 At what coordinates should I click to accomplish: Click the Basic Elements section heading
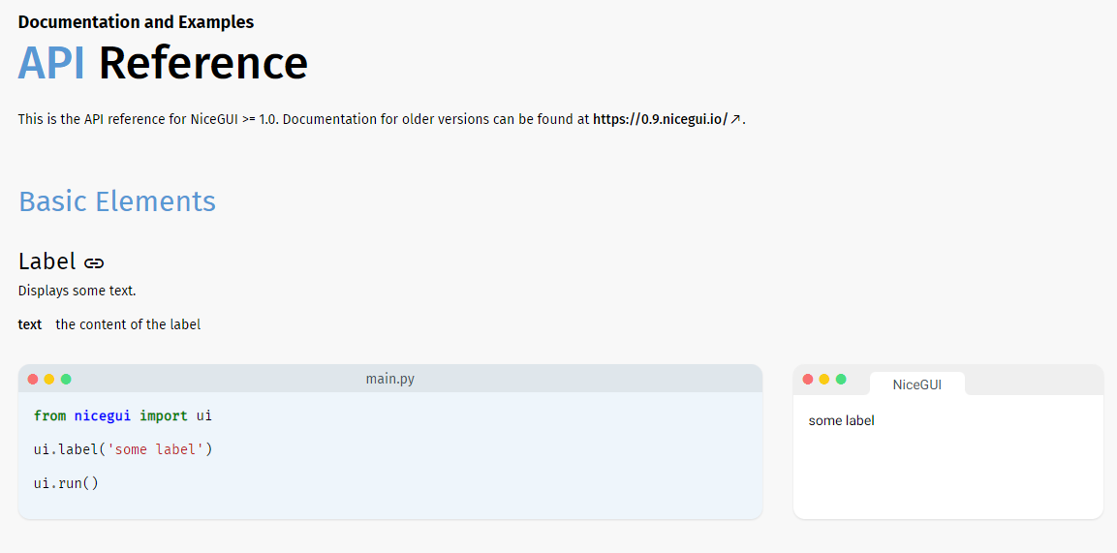(x=117, y=201)
